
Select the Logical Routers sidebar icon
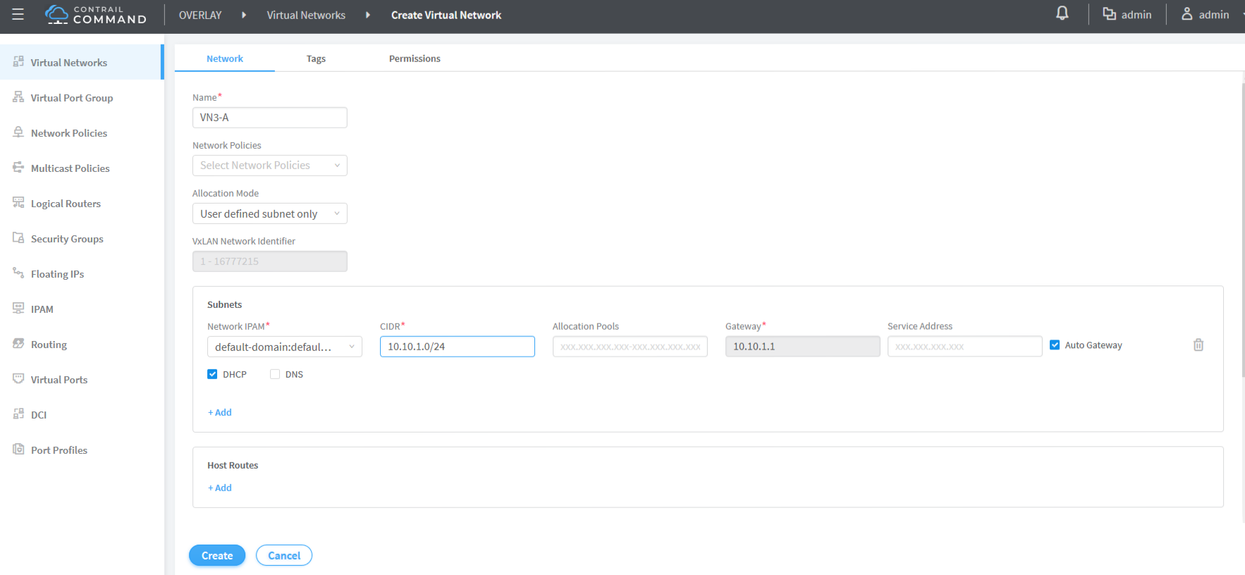point(18,203)
